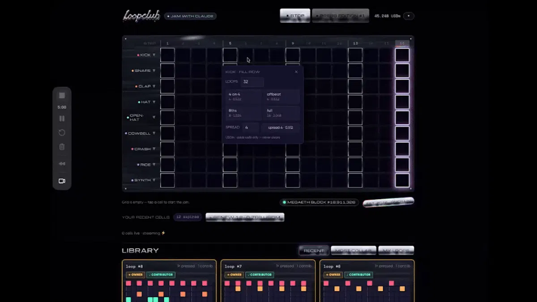Choose the full fill pattern

coord(282,113)
